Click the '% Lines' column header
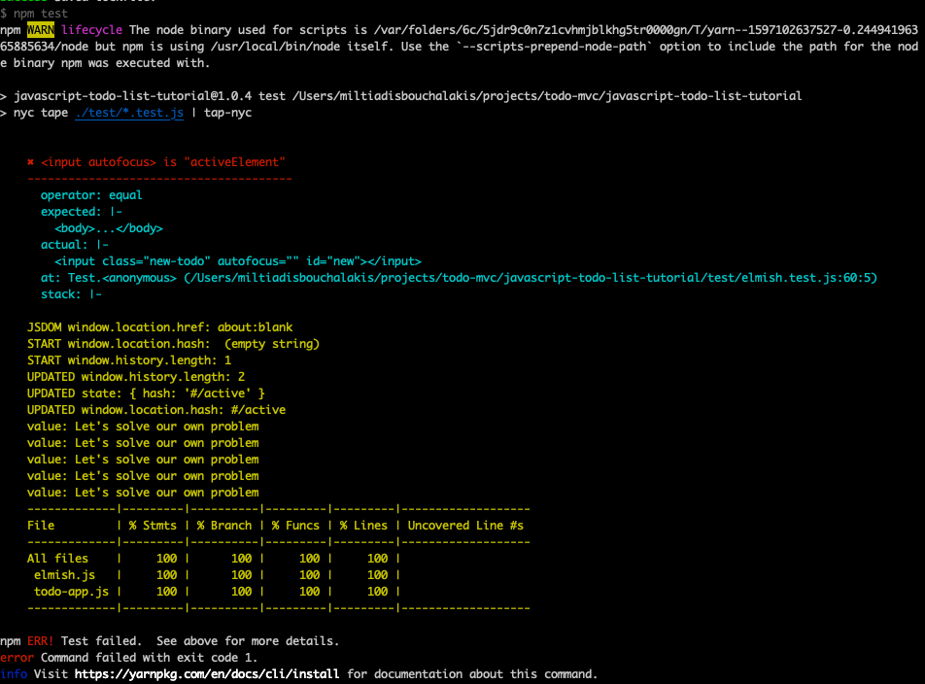This screenshot has height=684, width=925. tap(363, 526)
